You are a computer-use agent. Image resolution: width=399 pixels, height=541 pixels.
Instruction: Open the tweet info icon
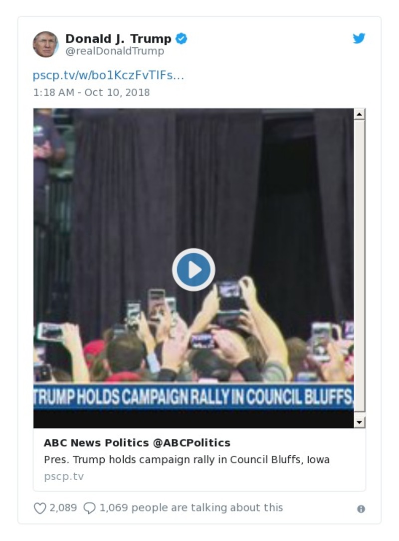click(361, 509)
